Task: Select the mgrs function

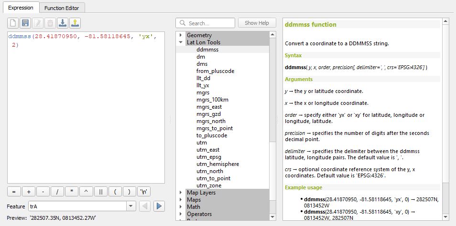Action: (203, 92)
